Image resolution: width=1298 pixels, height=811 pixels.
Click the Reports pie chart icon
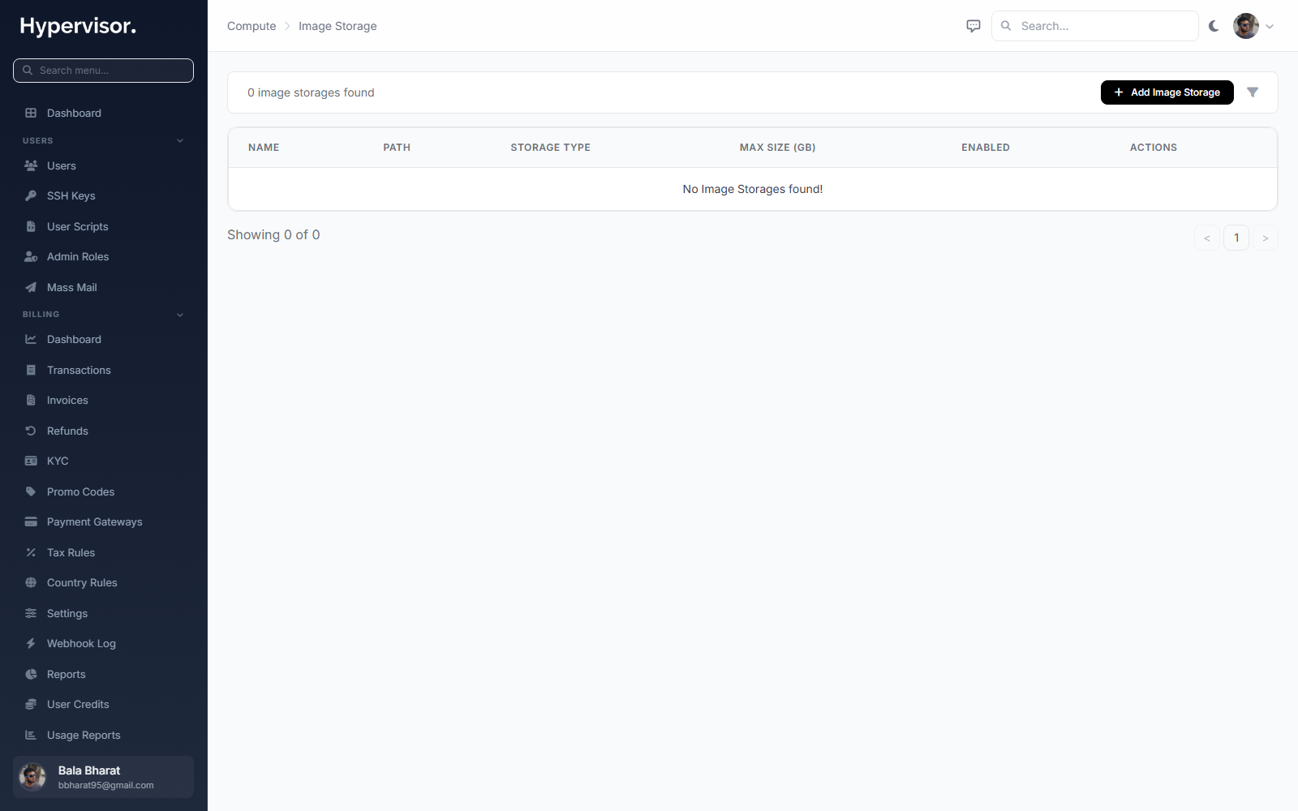pos(31,674)
